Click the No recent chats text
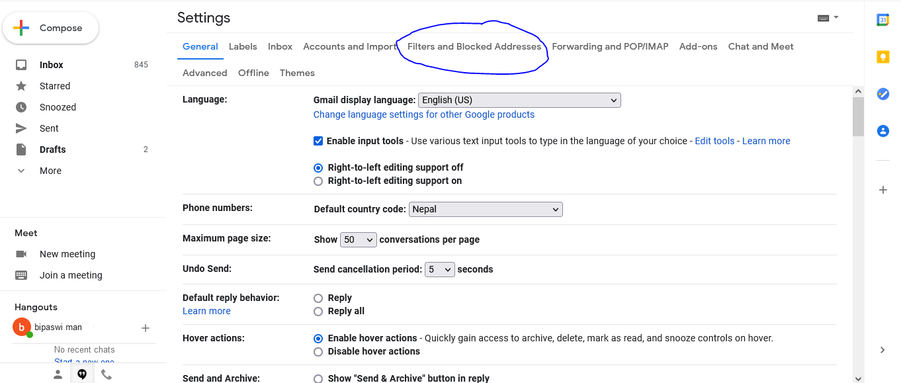The image size is (901, 383). click(x=85, y=349)
